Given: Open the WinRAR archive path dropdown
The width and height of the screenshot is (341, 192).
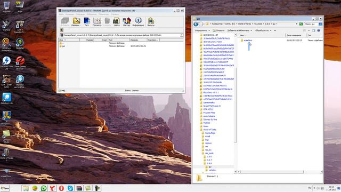Looking at the screenshot, I should 182,35.
